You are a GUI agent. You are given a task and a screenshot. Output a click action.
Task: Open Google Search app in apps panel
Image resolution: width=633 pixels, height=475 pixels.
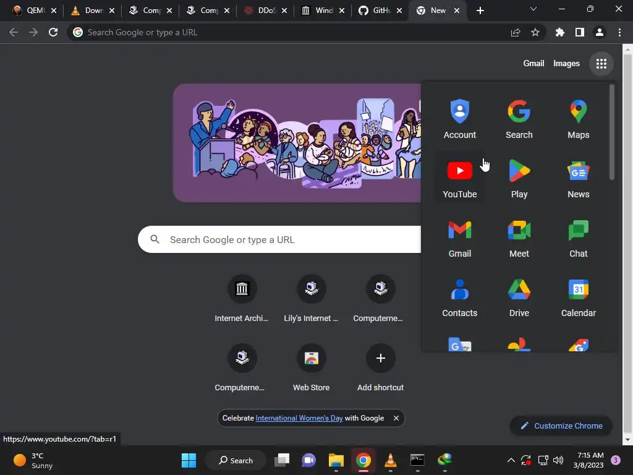pyautogui.click(x=519, y=119)
